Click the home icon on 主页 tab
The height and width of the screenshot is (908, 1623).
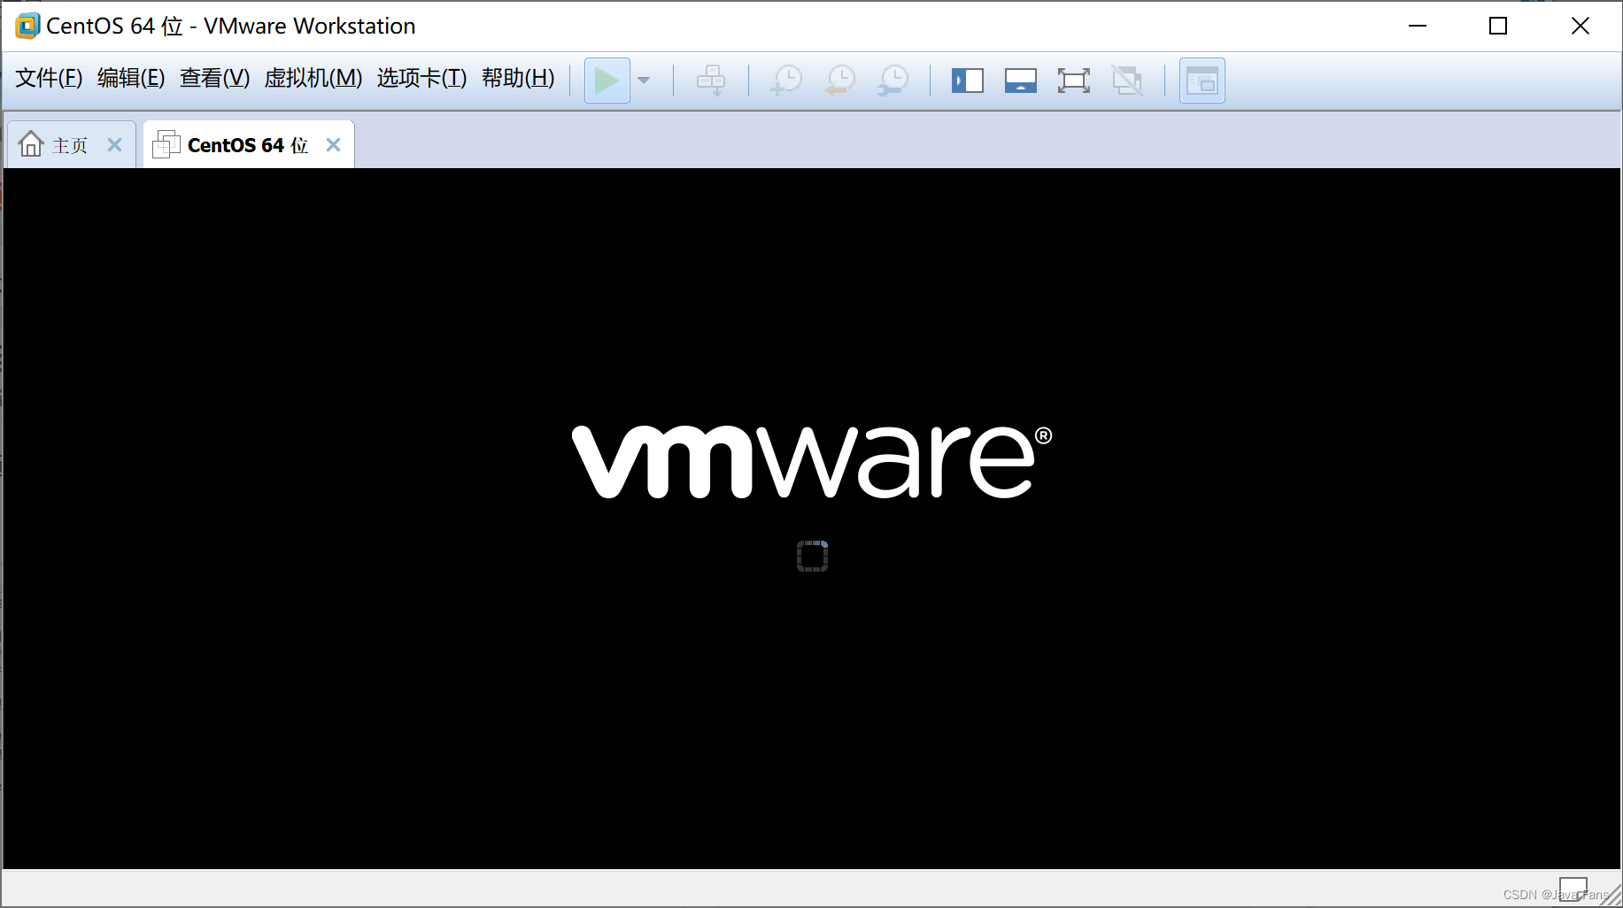[x=31, y=143]
